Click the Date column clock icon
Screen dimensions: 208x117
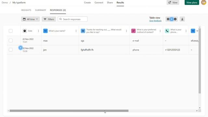tap(25, 31)
